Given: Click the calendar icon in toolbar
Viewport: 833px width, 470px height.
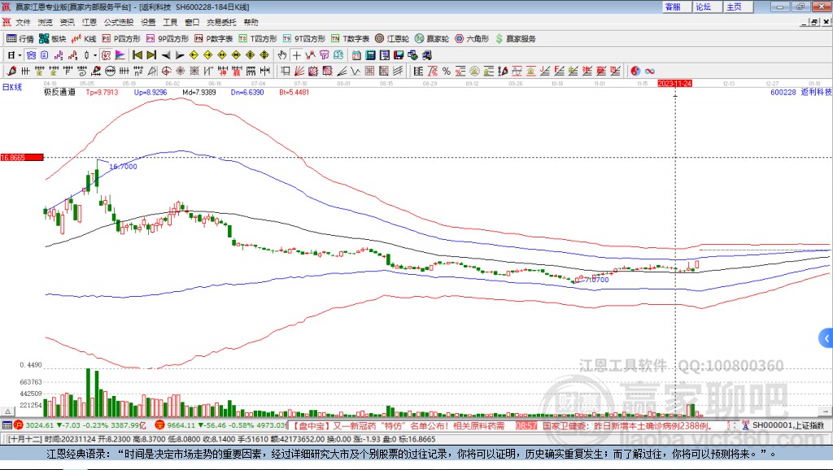Looking at the screenshot, I should pos(356,55).
